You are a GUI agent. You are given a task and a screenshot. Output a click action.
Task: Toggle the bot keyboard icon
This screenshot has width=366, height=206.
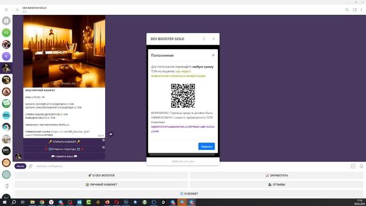click(x=353, y=167)
